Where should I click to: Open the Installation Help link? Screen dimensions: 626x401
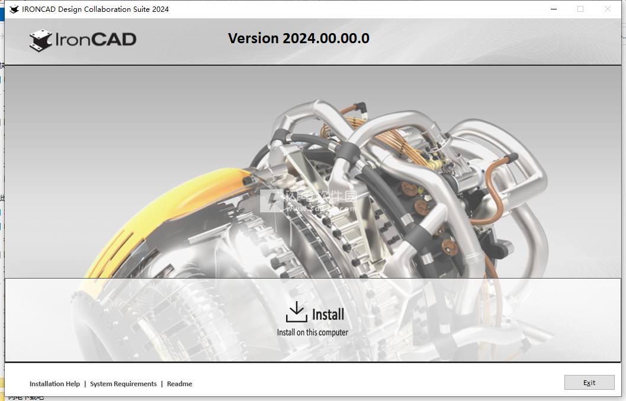coord(54,383)
